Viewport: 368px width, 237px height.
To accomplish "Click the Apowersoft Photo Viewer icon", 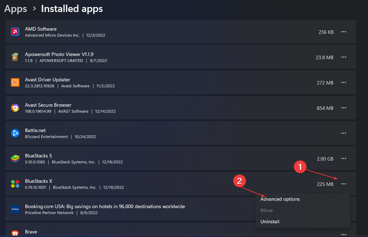I will [15, 57].
